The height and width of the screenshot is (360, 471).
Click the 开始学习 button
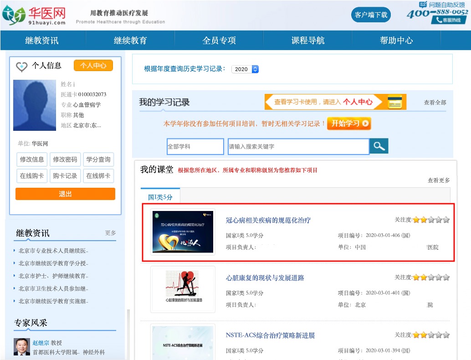[x=349, y=123]
